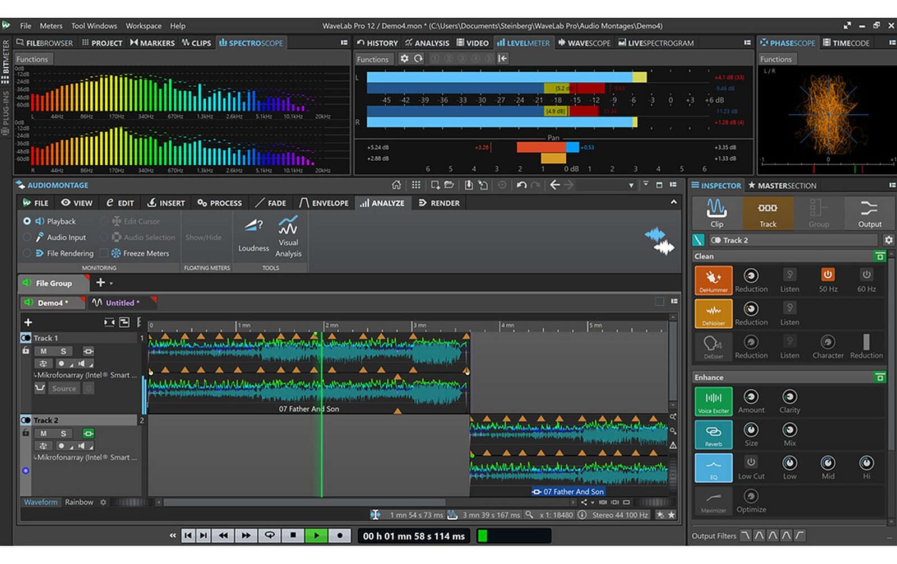Adjust the Reverb Size knob
The image size is (897, 564).
[751, 430]
